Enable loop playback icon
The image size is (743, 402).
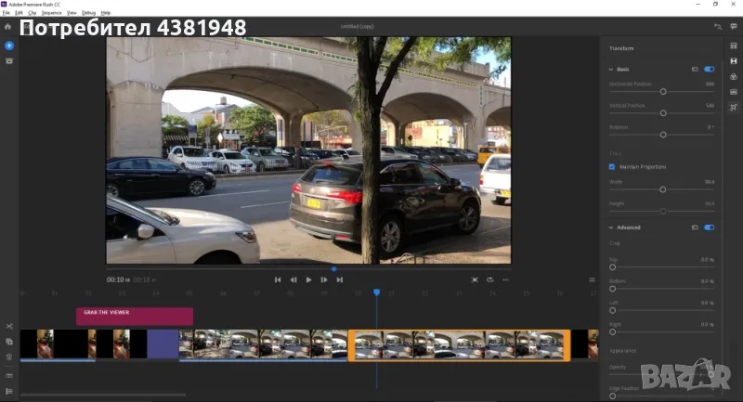click(490, 279)
